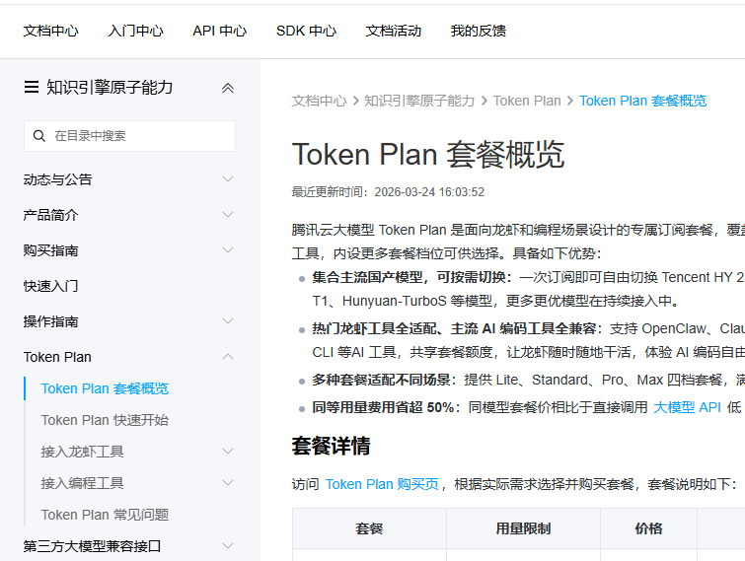The height and width of the screenshot is (561, 745).
Task: Expand the 第三方大模型兼容接口 chevron
Action: [228, 546]
